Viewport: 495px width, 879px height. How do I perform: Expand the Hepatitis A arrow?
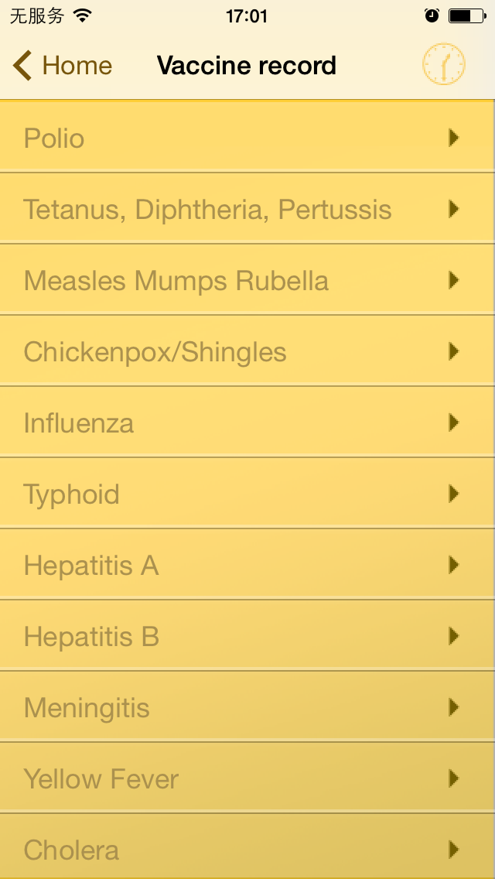(453, 565)
